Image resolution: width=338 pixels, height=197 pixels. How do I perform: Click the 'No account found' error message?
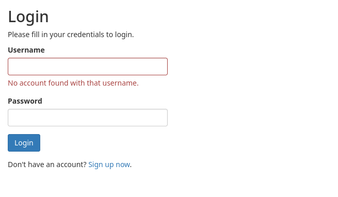point(73,83)
